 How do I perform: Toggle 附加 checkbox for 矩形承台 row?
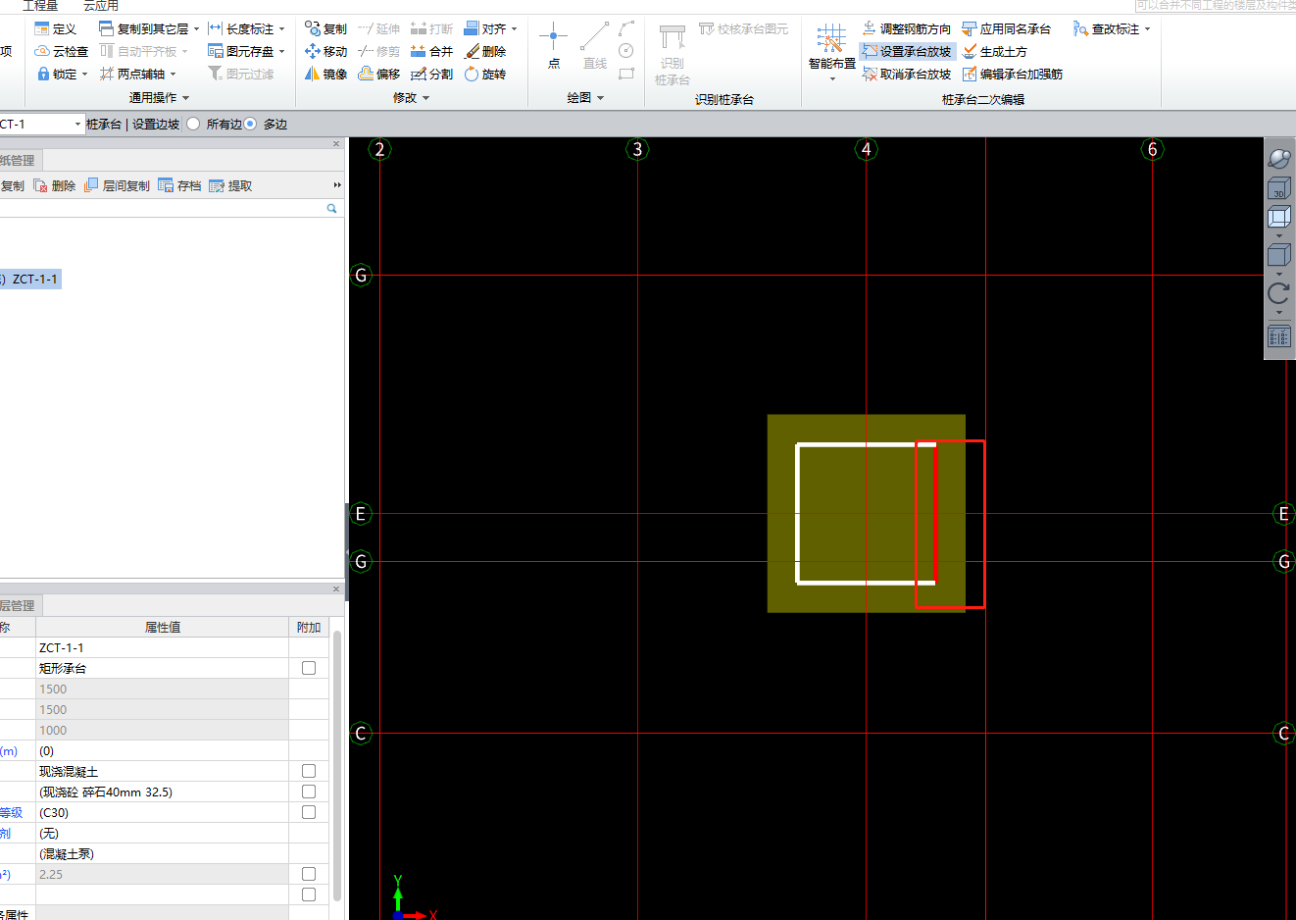309,668
